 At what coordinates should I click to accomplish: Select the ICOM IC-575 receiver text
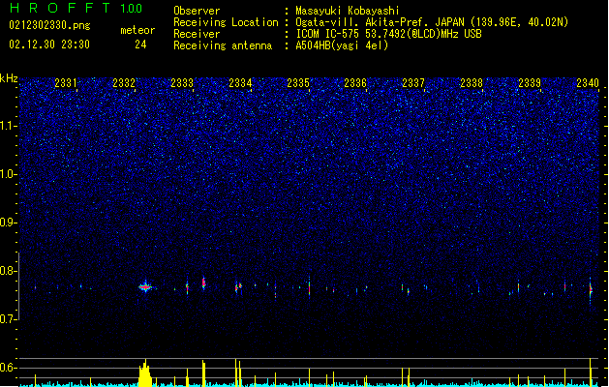point(388,34)
